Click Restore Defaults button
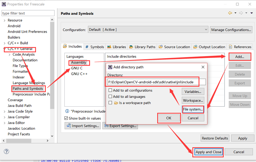 coord(215,138)
